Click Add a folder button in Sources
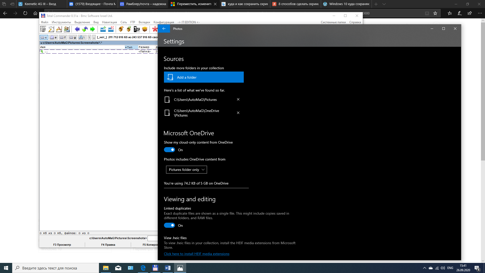The image size is (485, 273). coord(204,77)
